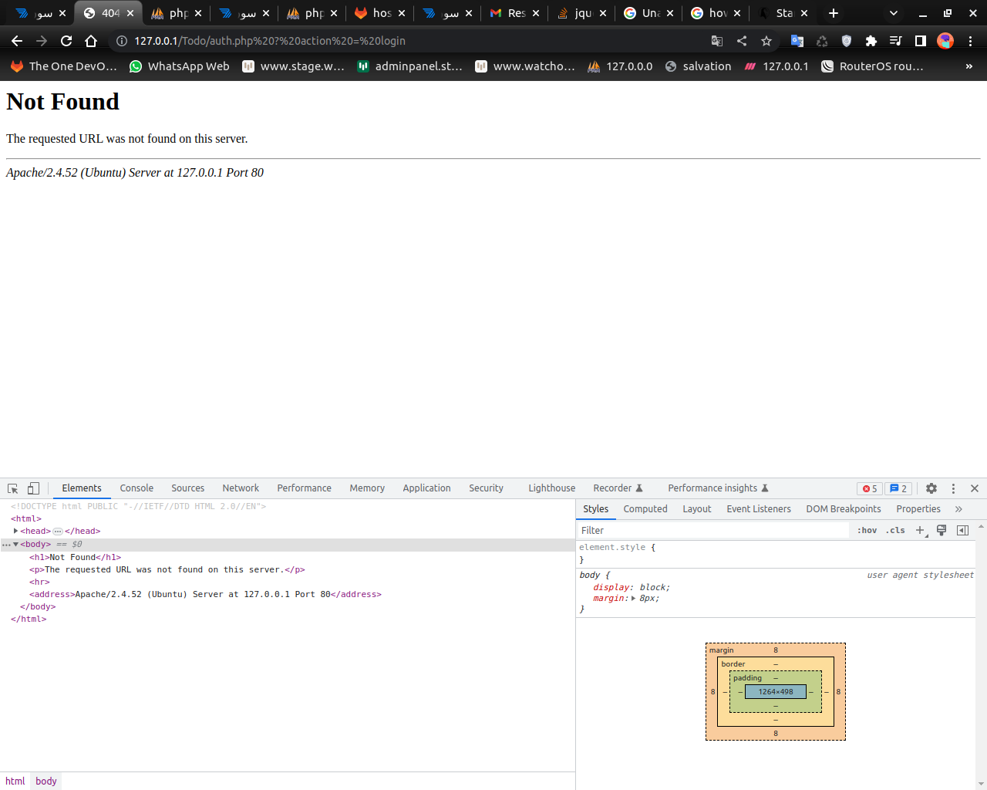The image size is (987, 790).
Task: Open The One DevO… bookmark
Action: pyautogui.click(x=63, y=66)
